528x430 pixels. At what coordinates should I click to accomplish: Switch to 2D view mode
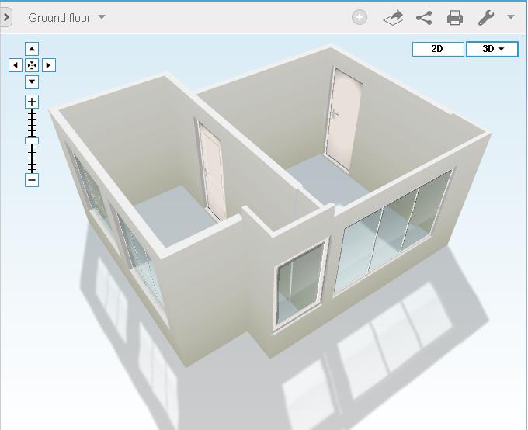[x=437, y=49]
